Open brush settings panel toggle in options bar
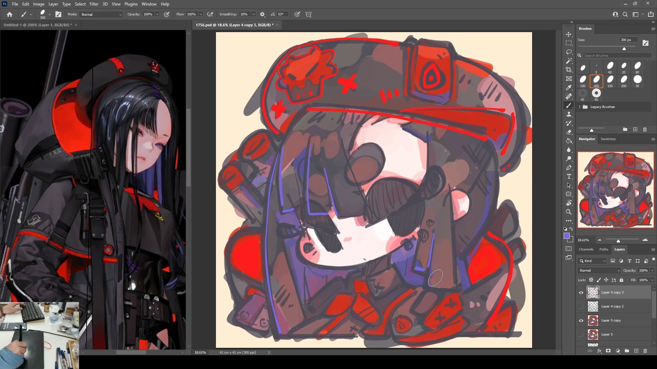This screenshot has height=369, width=657. point(59,14)
